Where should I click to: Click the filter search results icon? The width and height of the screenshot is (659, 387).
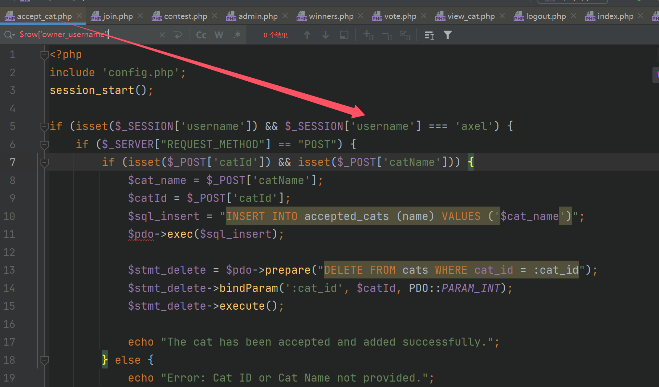(448, 35)
